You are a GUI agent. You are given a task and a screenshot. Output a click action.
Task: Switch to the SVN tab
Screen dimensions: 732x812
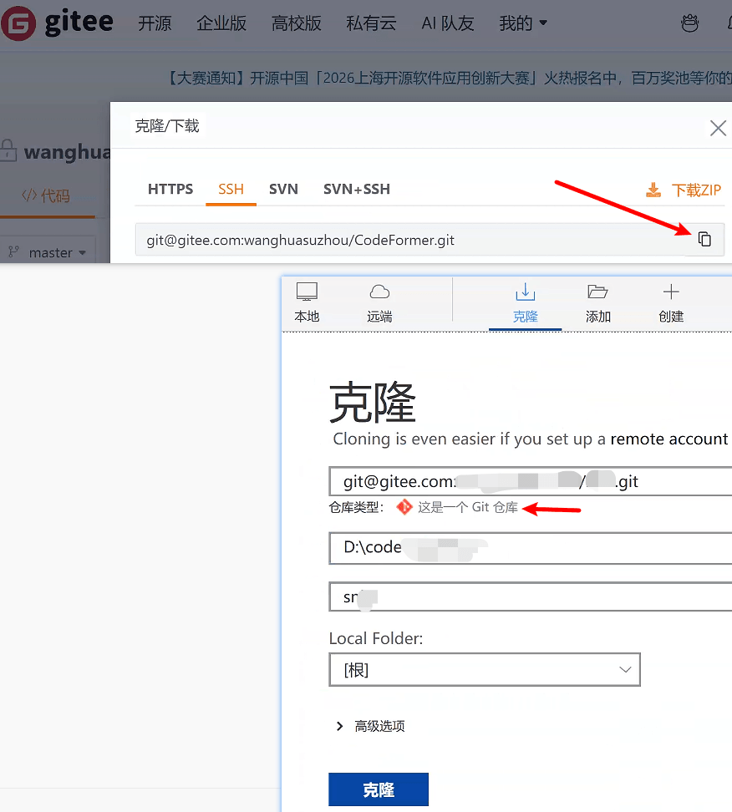[283, 189]
